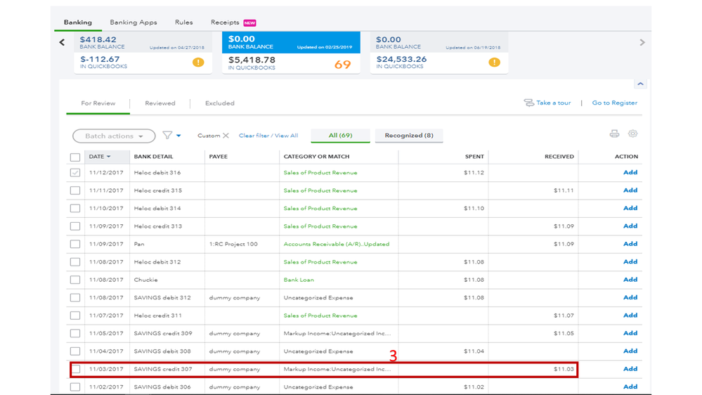
Task: Select the Reviewed tab
Action: tap(160, 103)
